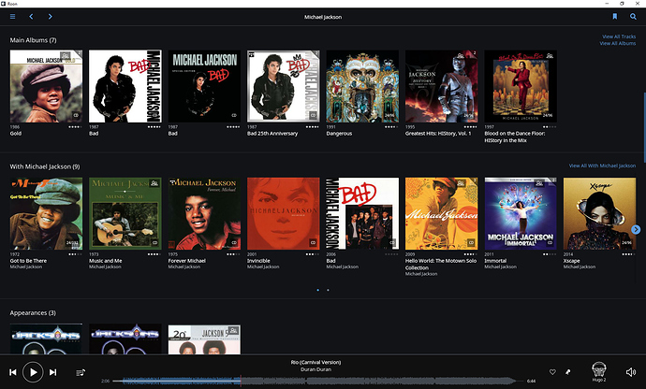Open bookmarks with the bookmark icon

615,17
